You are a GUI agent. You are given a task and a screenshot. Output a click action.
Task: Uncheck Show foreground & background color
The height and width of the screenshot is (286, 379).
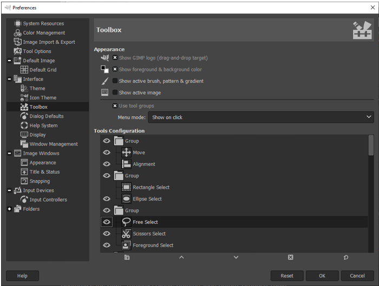[x=115, y=69]
